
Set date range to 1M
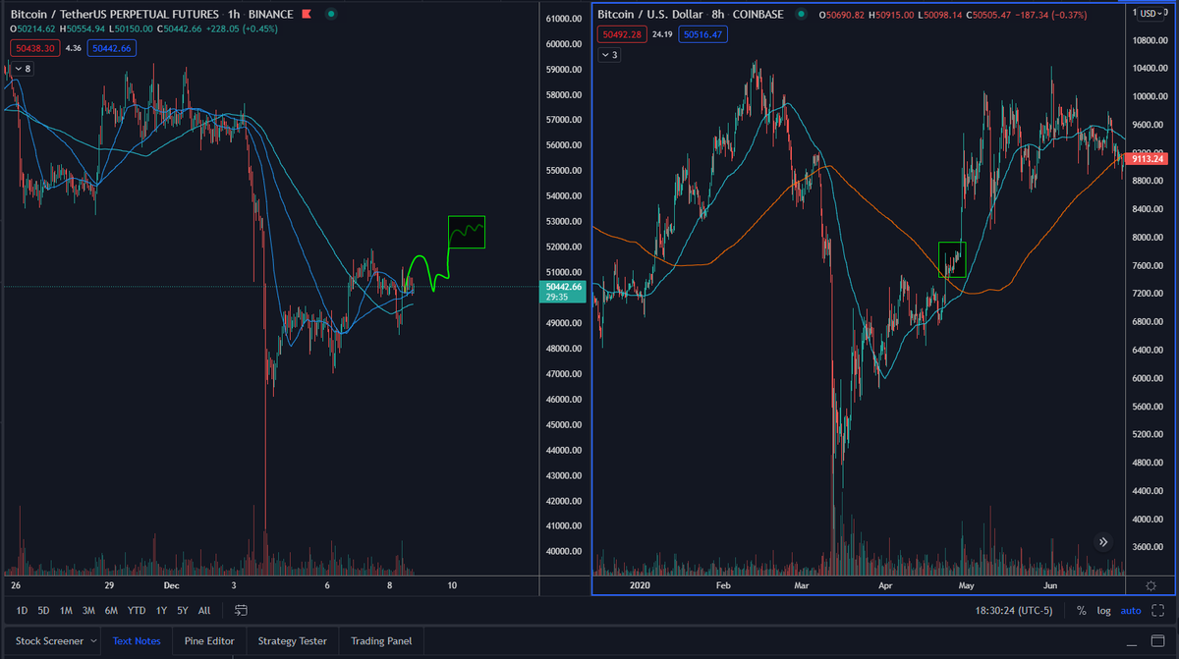67,610
